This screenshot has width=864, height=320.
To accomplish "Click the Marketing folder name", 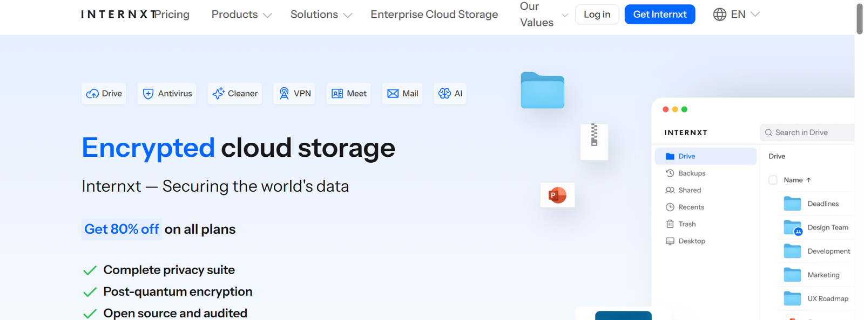I will point(823,275).
